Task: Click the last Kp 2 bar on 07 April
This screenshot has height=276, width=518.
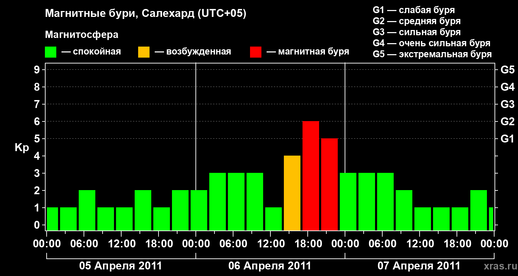Action: [x=479, y=210]
